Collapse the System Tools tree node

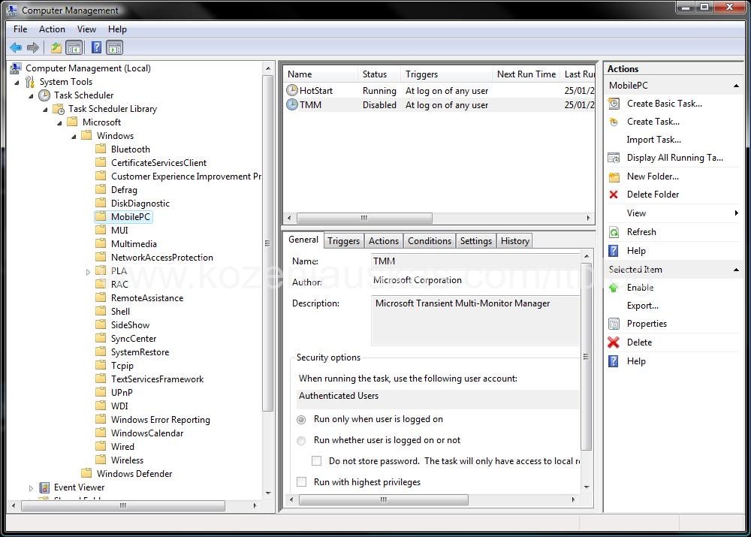tap(17, 83)
